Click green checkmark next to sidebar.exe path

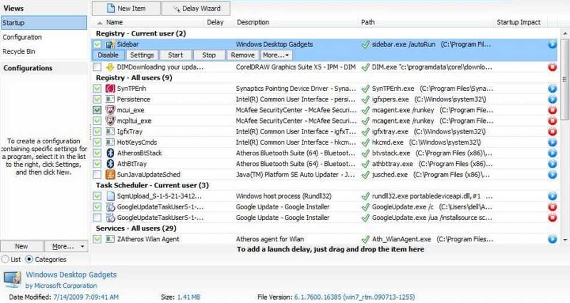[x=365, y=44]
